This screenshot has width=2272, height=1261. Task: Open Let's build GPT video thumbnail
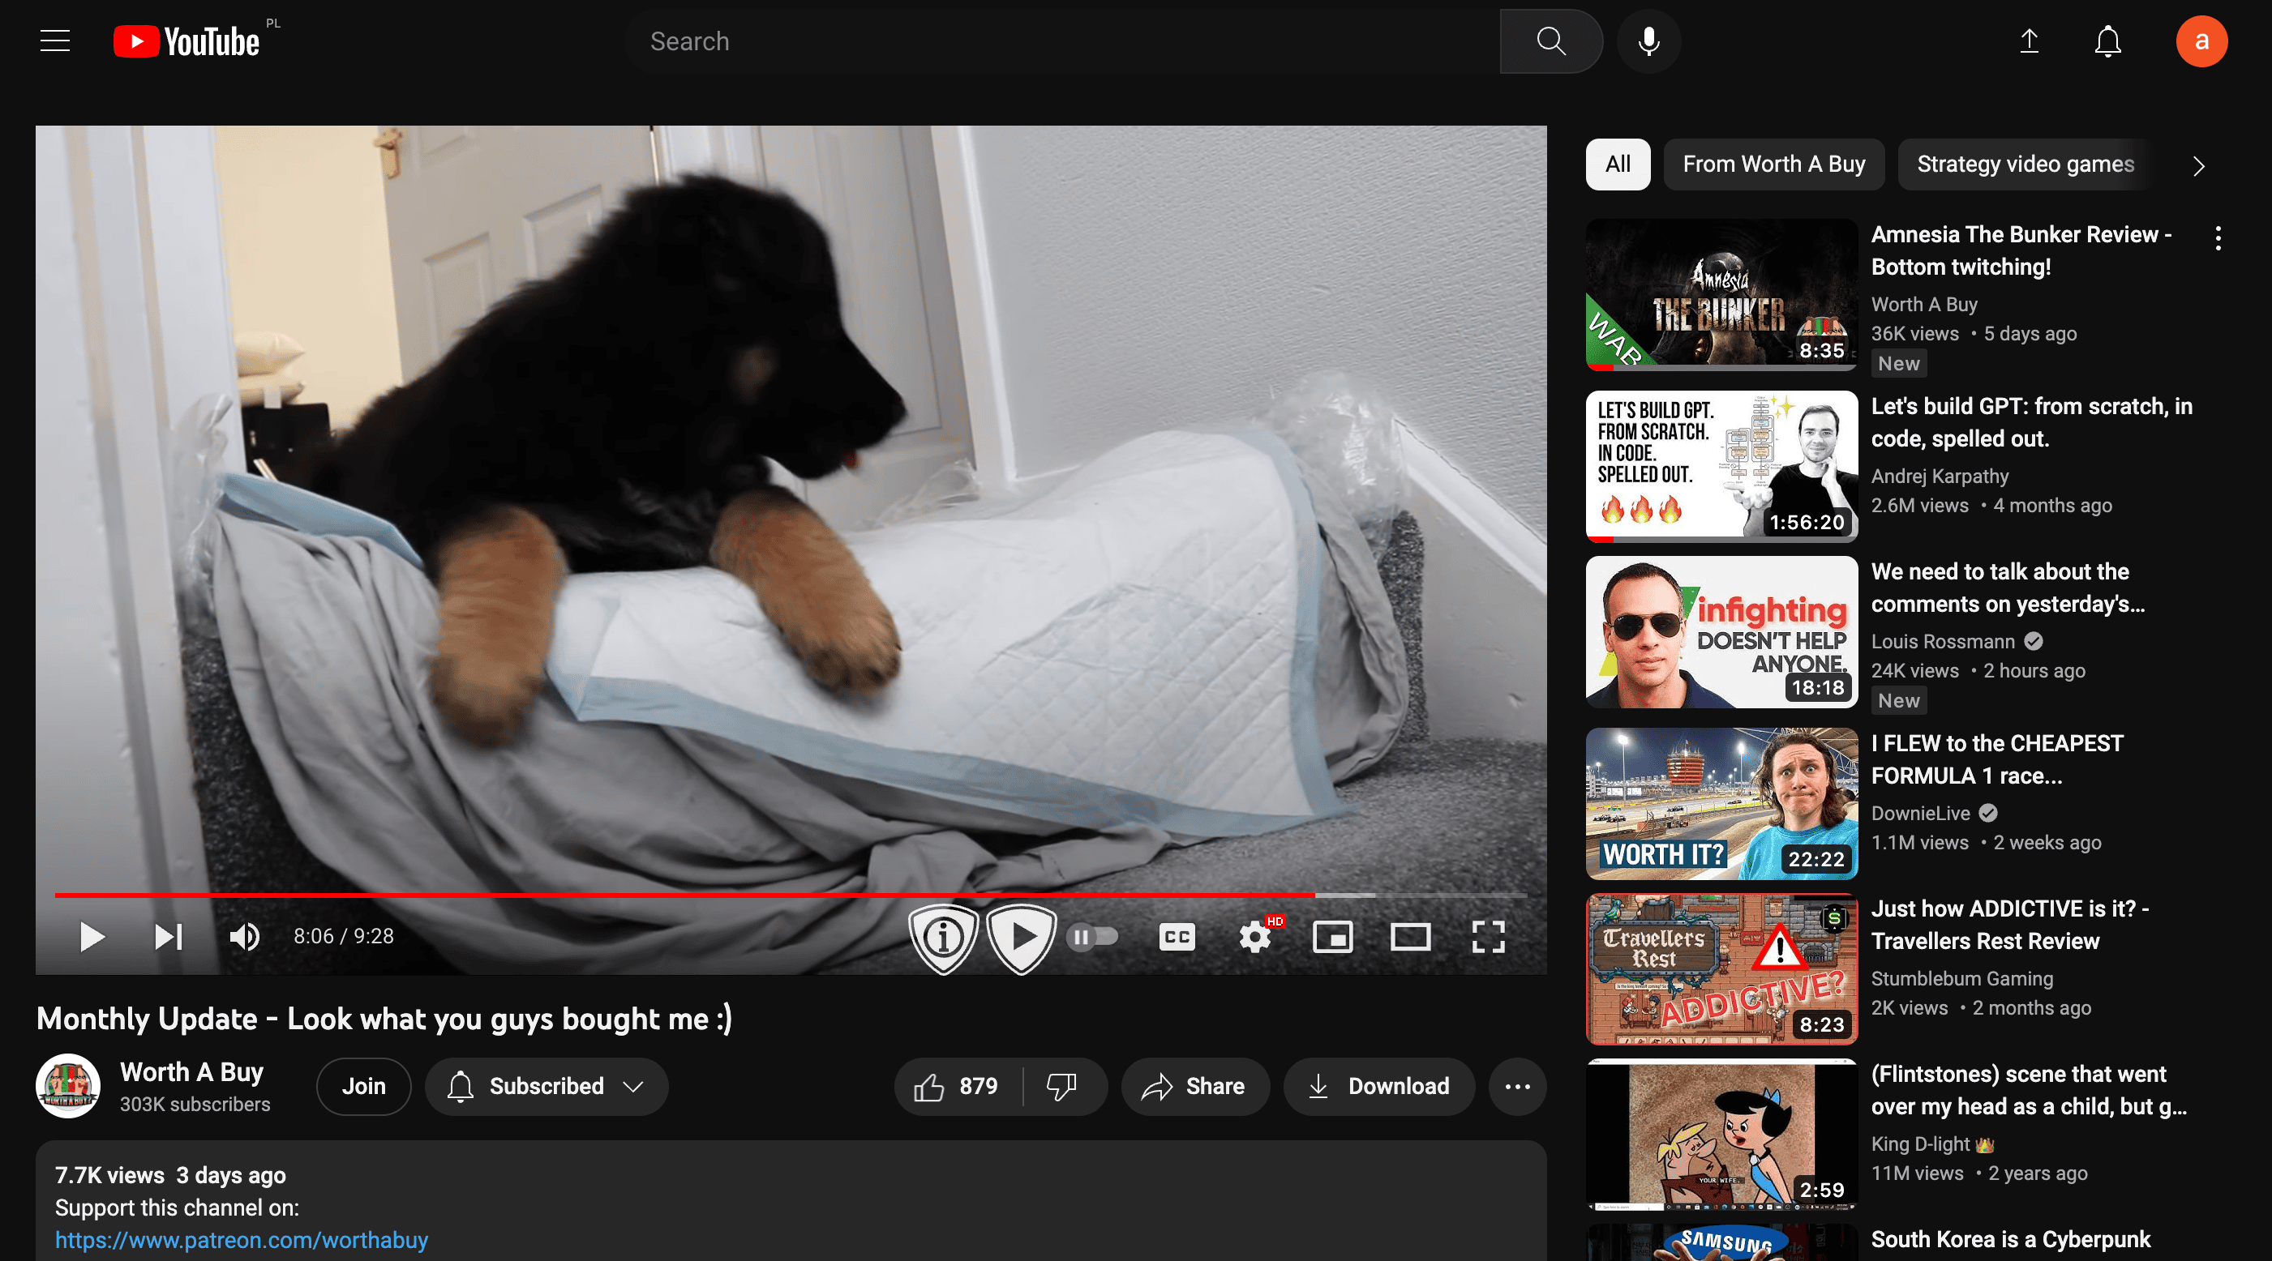[x=1721, y=467]
